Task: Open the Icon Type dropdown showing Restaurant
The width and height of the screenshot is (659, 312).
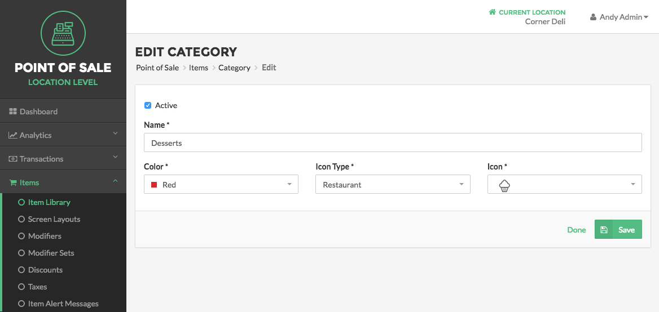Action: tap(393, 184)
